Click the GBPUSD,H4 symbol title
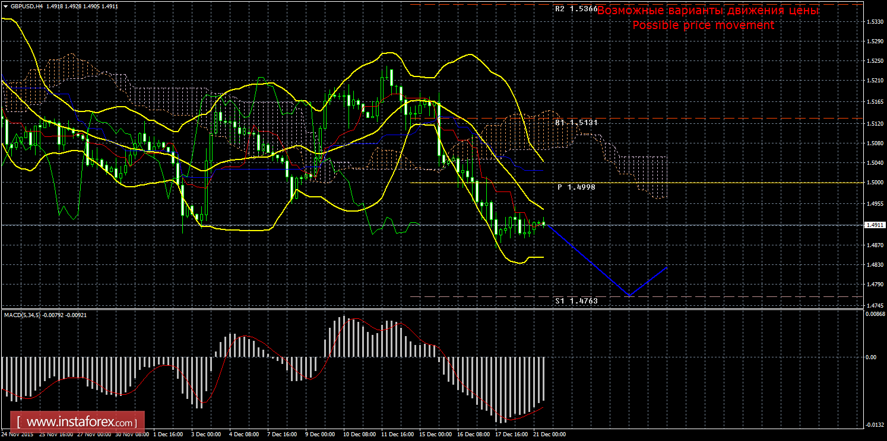 pos(26,7)
